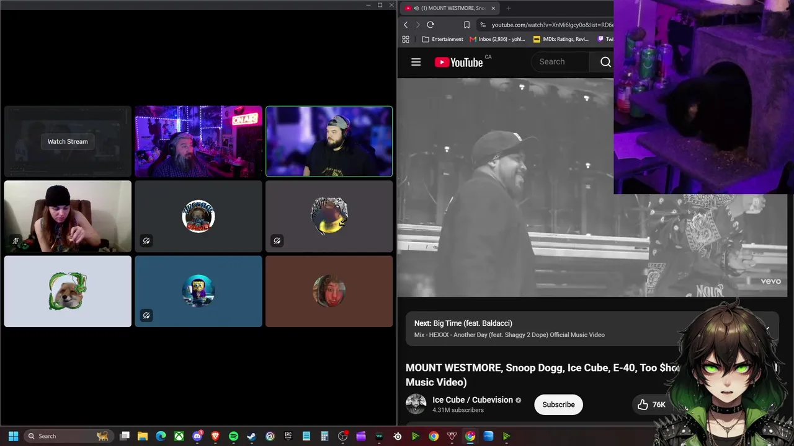Screen dimensions: 794x446
Task: Open Task View in the taskbar
Action: click(125, 436)
